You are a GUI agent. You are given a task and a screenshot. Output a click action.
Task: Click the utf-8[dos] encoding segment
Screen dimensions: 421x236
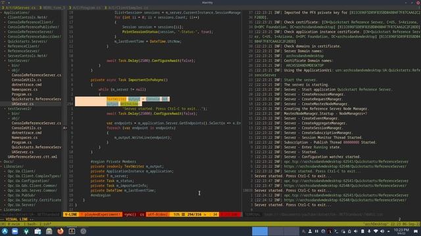click(158, 214)
